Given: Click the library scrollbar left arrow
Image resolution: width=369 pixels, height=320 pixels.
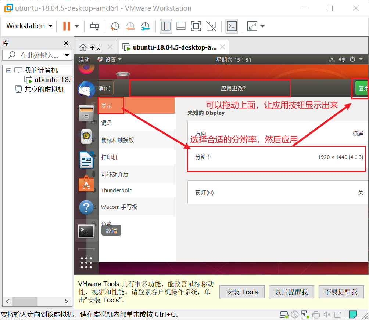Looking at the screenshot, I should point(7,301).
